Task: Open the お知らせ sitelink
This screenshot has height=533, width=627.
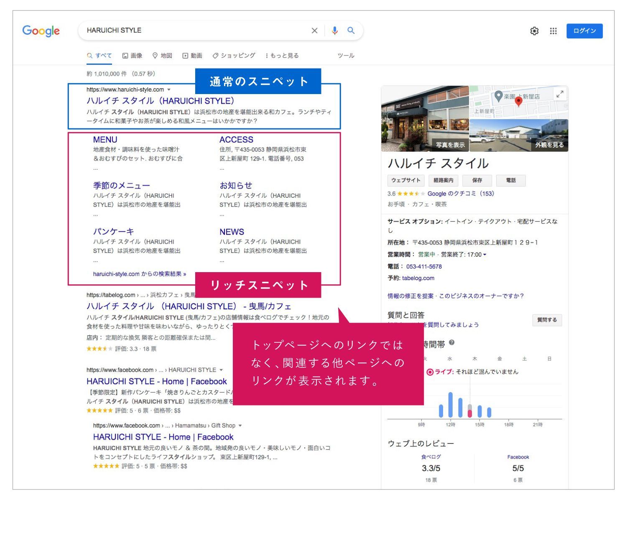Action: tap(236, 186)
